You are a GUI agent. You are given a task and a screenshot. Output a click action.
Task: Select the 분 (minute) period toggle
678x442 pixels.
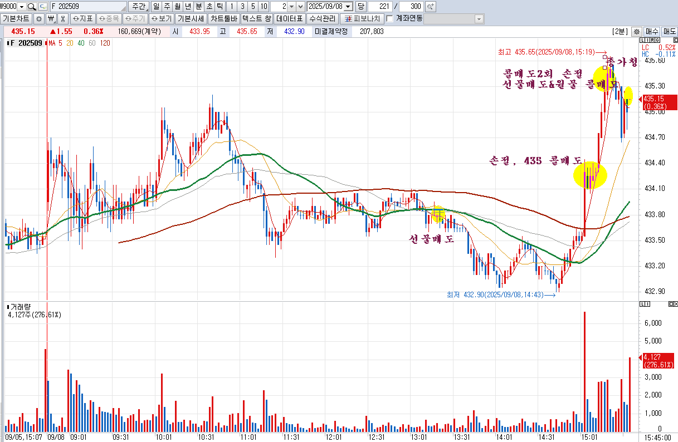pyautogui.click(x=199, y=7)
